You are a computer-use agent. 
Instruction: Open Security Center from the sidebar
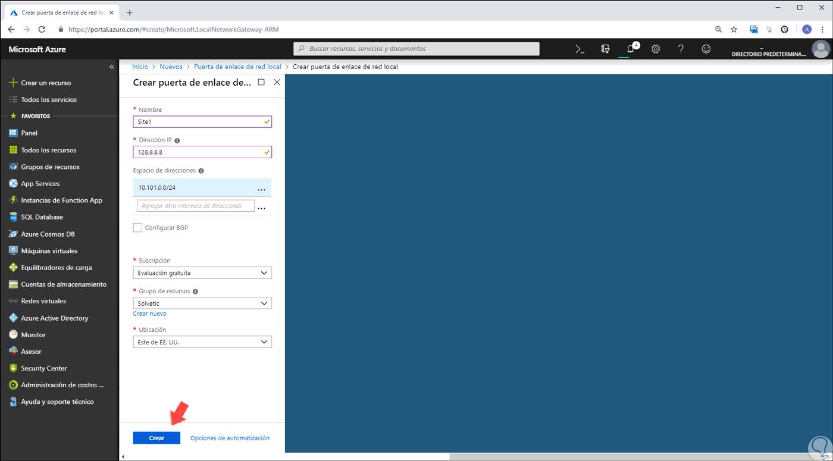44,368
